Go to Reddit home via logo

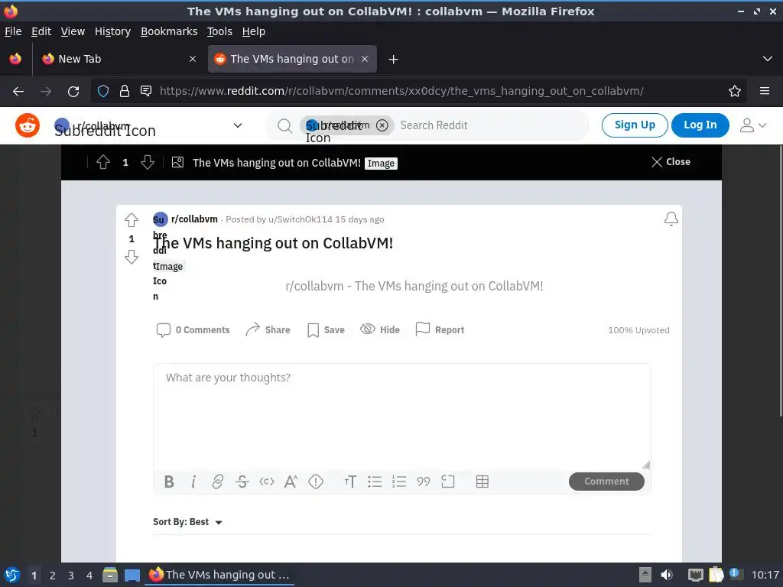click(28, 125)
